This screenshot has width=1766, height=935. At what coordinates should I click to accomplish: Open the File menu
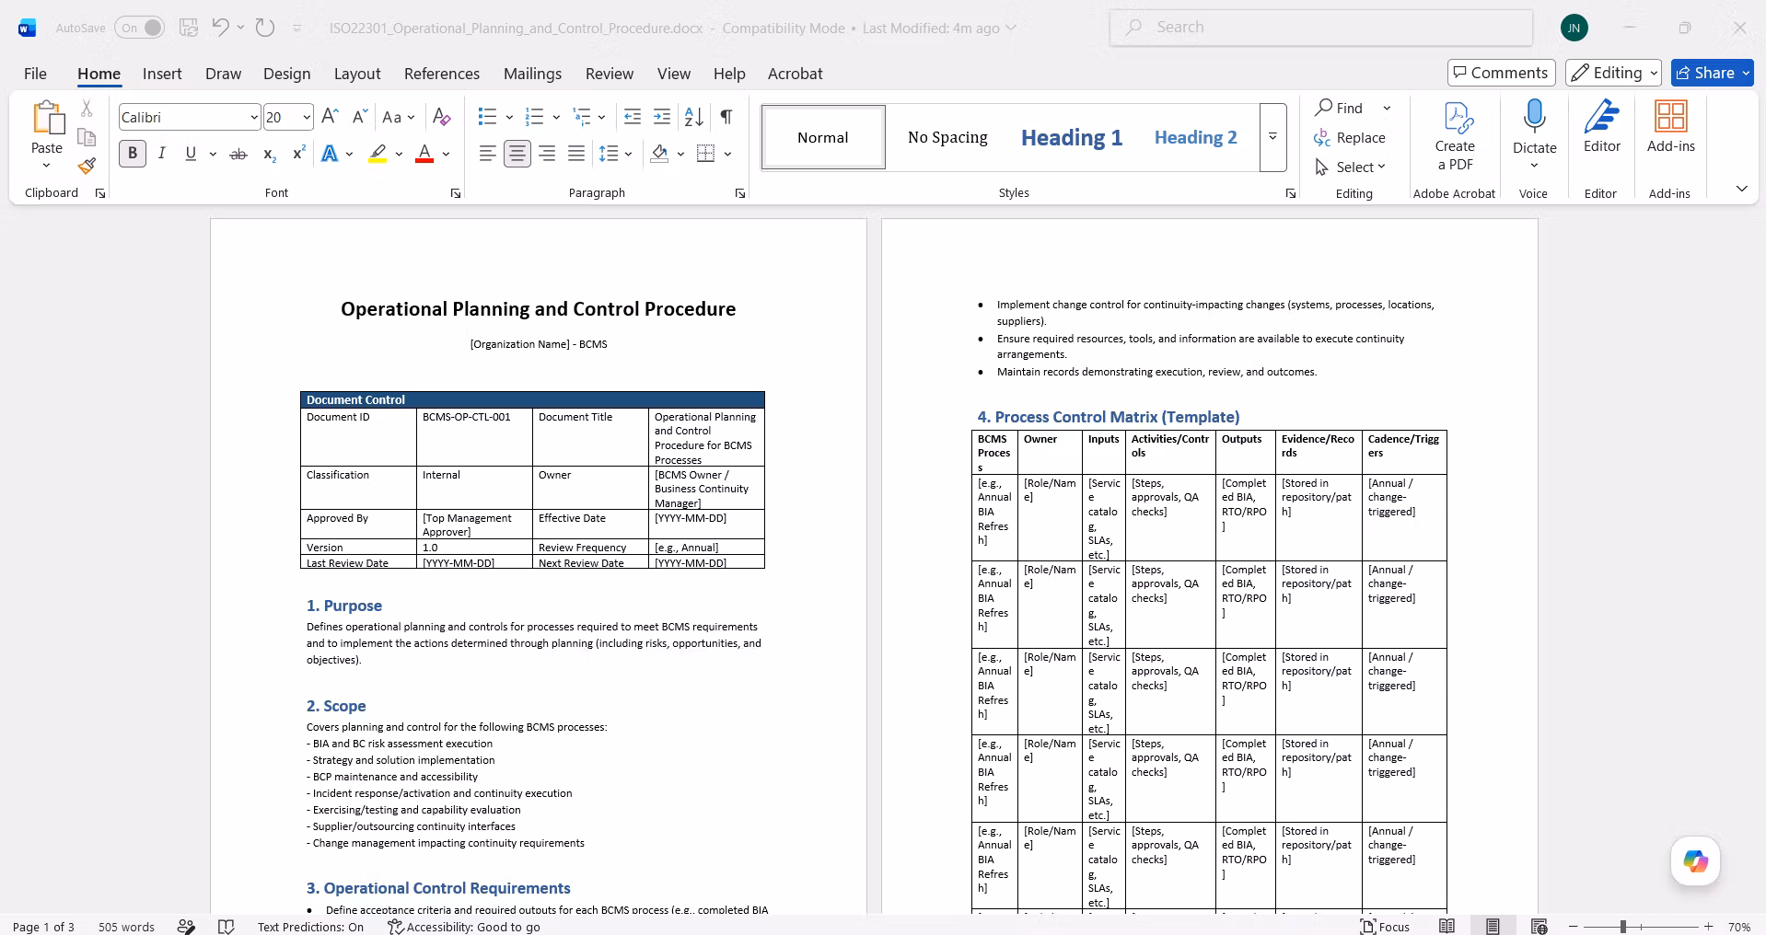point(35,74)
